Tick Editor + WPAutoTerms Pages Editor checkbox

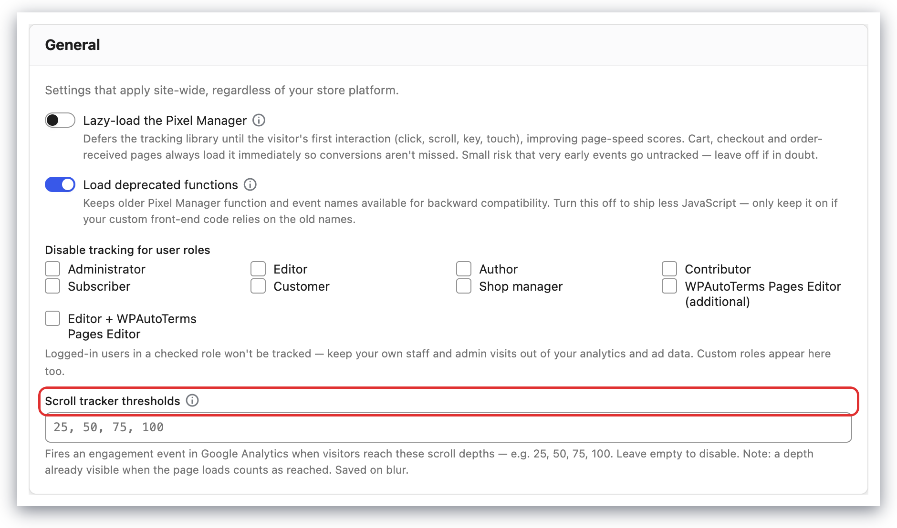pos(52,318)
